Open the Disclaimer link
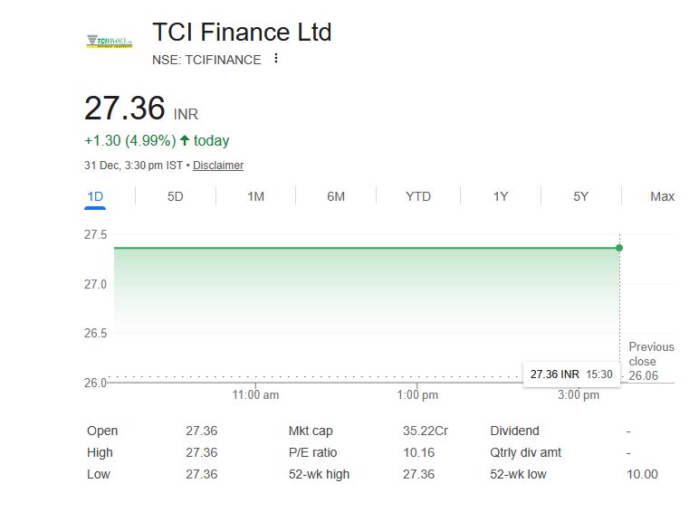Screen dimensions: 689x512 218,166
